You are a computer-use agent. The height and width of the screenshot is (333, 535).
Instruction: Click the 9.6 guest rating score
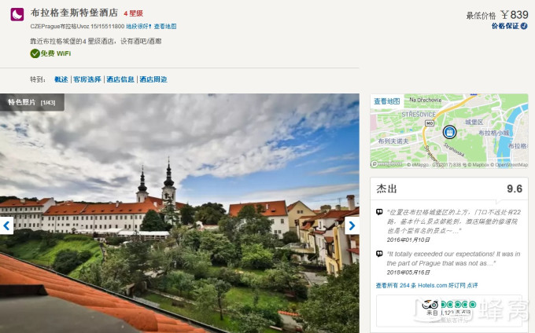click(x=515, y=188)
